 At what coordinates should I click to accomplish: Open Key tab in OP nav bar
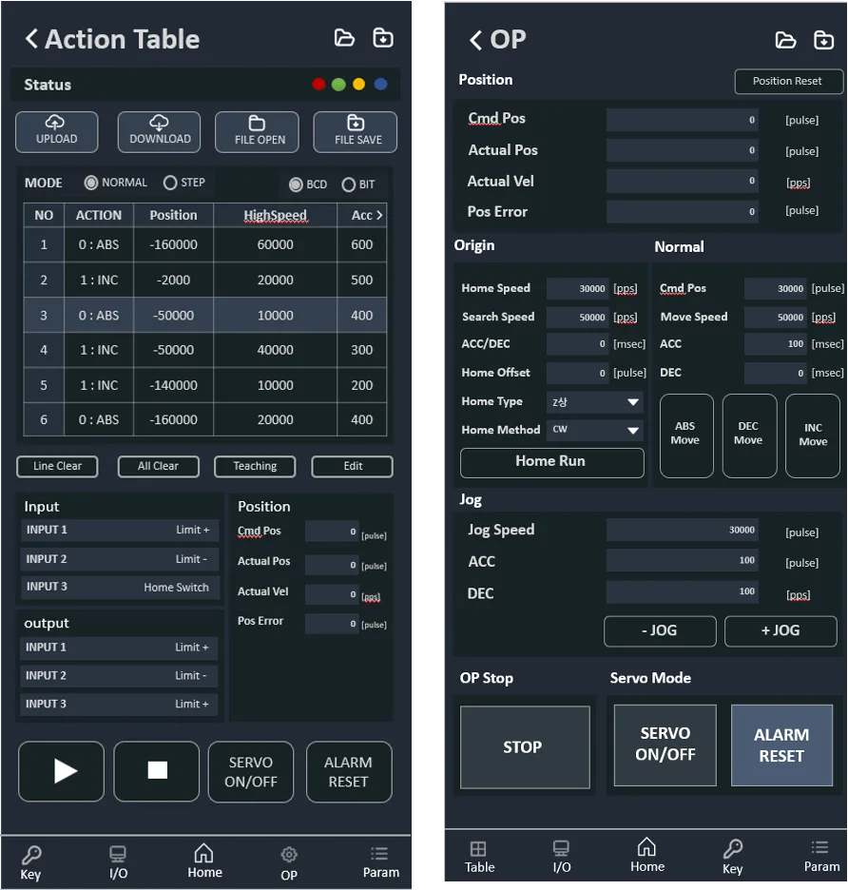tap(732, 857)
